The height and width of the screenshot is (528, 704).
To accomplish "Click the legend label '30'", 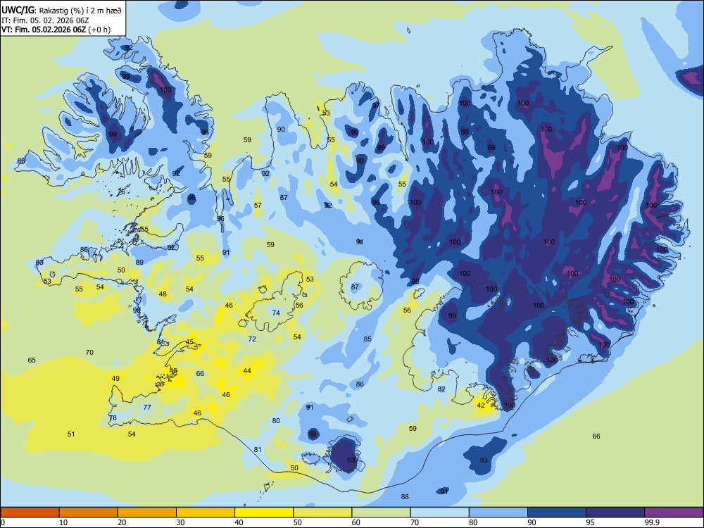I will [x=180, y=522].
